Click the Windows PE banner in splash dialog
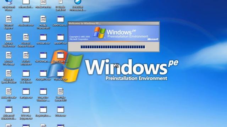227x127 pixels. [113, 34]
